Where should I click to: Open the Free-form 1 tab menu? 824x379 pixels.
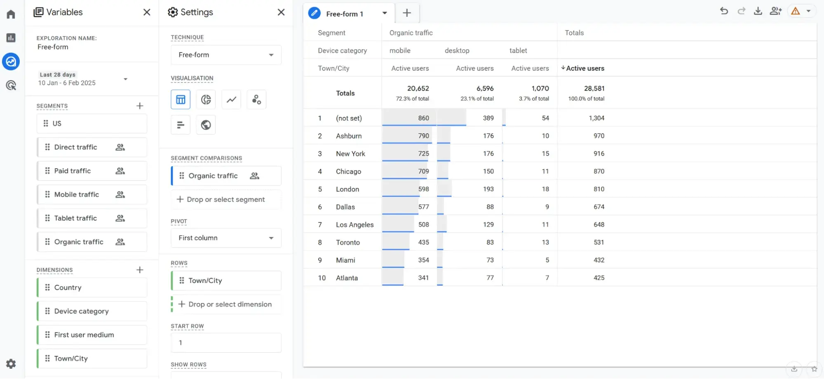click(385, 13)
